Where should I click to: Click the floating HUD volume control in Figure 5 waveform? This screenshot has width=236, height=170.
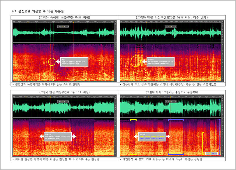[63, 27]
